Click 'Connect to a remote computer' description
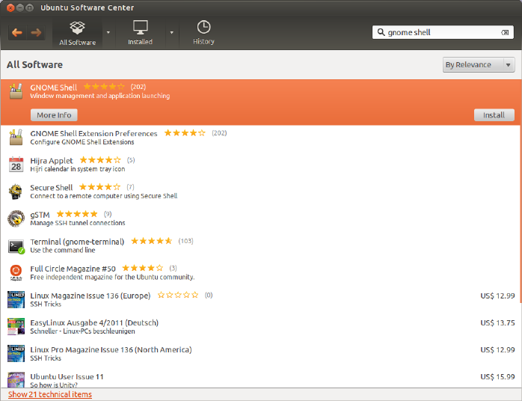 tap(103, 196)
